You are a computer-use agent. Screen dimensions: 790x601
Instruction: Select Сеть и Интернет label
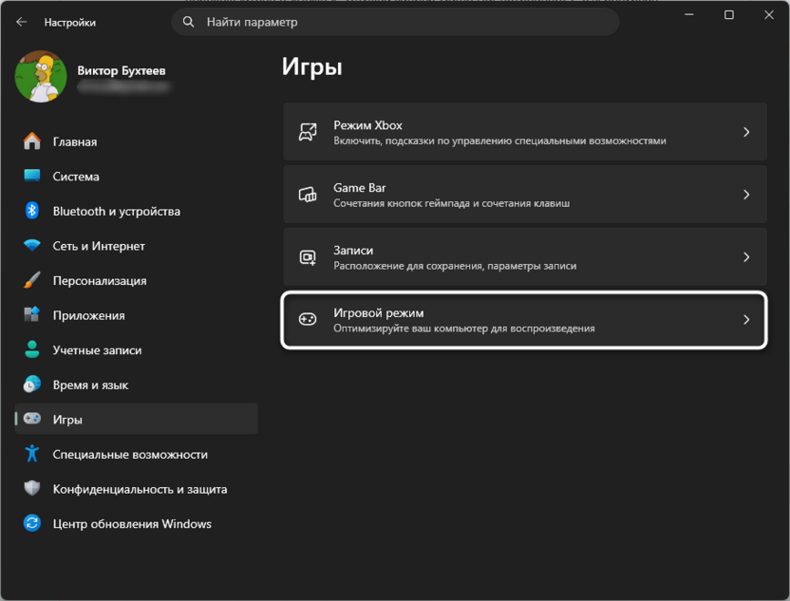(99, 246)
